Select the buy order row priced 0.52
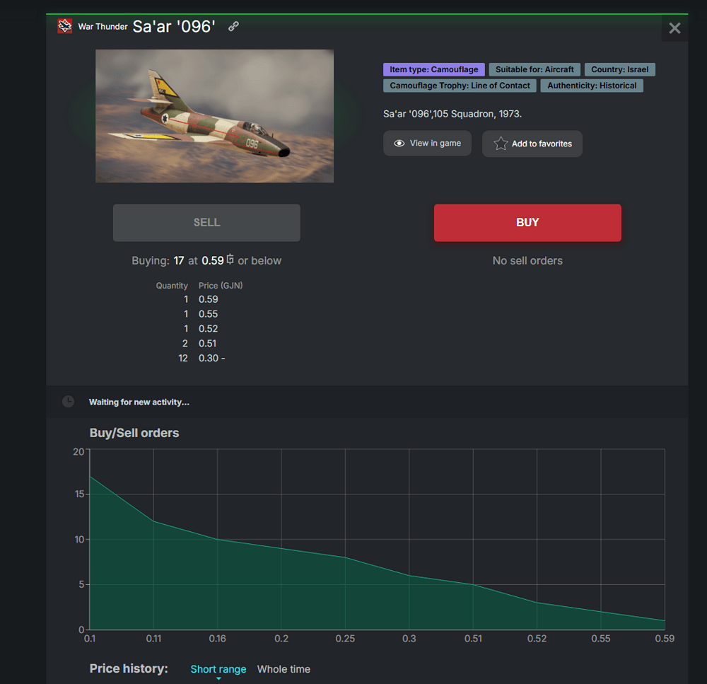The height and width of the screenshot is (684, 707). click(x=200, y=329)
